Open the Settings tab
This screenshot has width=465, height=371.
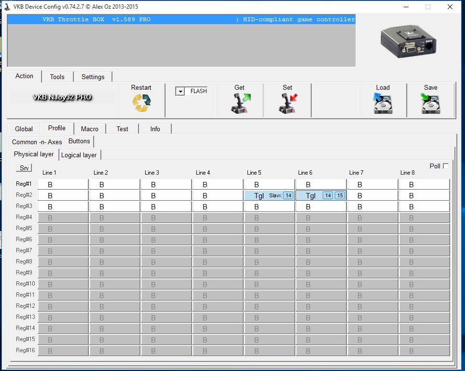point(93,77)
